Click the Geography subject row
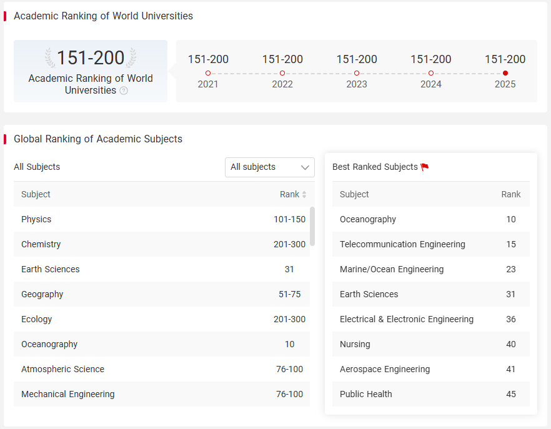The height and width of the screenshot is (429, 551). coord(162,294)
